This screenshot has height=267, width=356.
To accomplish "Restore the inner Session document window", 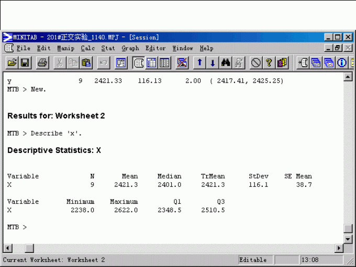I will [x=338, y=48].
